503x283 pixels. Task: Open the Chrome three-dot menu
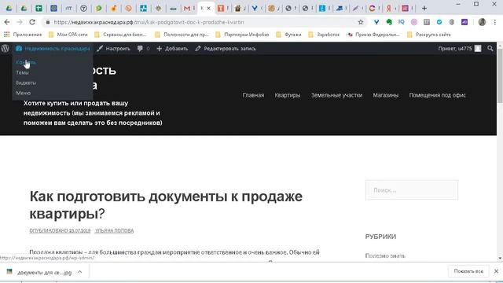coord(495,22)
